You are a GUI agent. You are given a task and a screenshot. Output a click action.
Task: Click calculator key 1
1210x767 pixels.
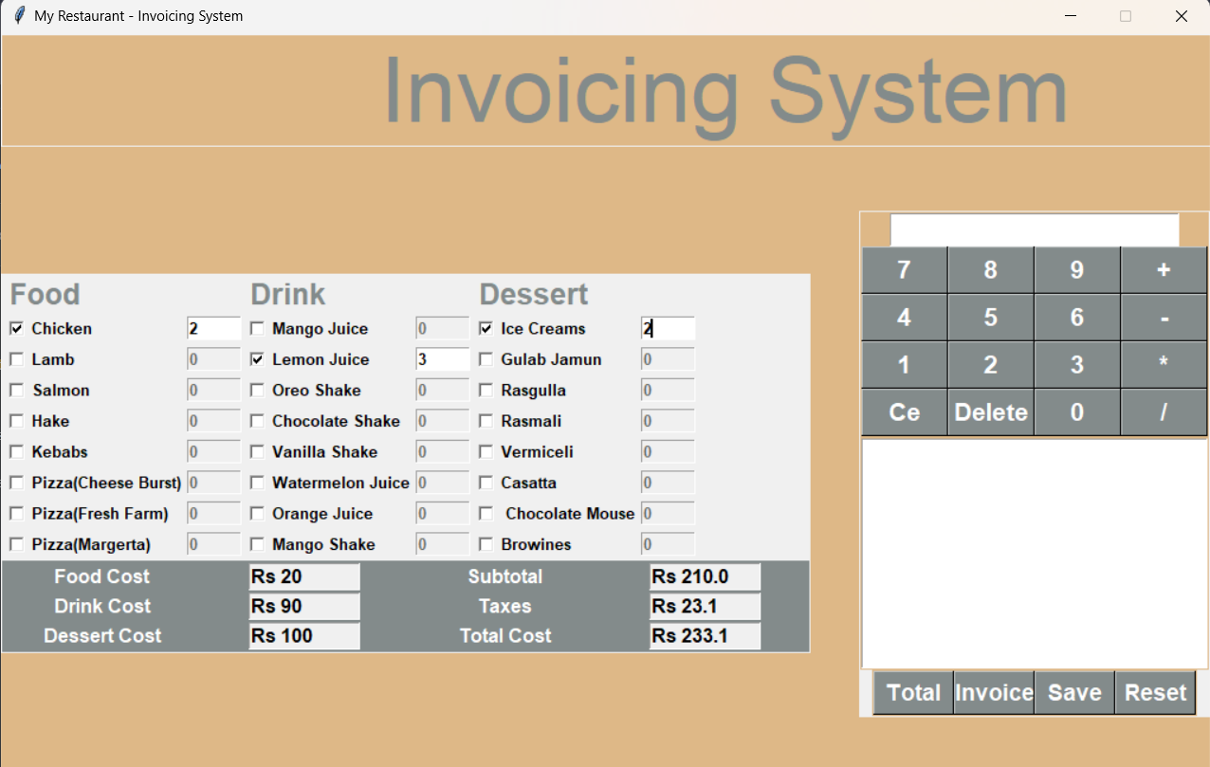pos(904,365)
